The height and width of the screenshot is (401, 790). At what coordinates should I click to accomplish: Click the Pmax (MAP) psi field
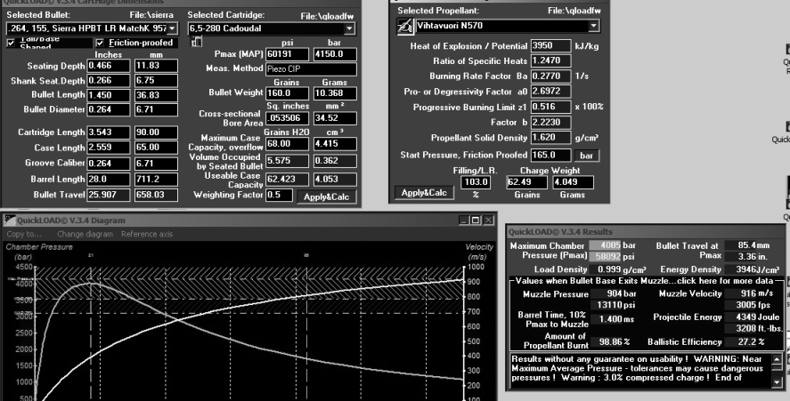pyautogui.click(x=287, y=54)
